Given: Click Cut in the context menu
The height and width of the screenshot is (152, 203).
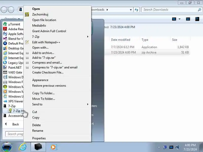Looking at the screenshot, I should (x=35, y=112).
